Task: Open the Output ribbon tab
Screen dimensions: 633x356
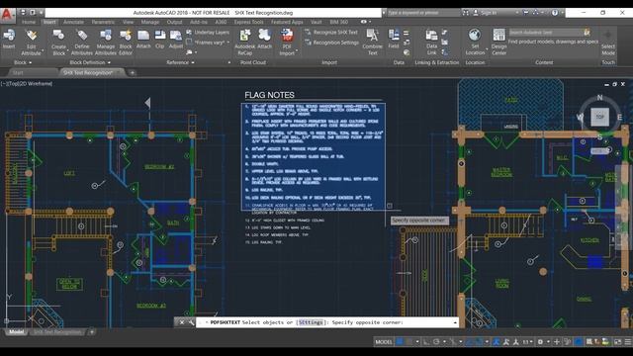Action: [x=174, y=22]
